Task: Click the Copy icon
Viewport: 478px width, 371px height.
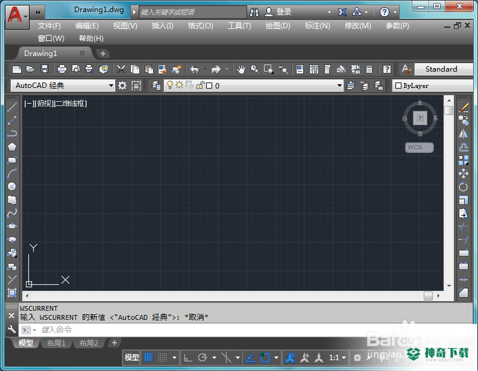Action: click(135, 69)
